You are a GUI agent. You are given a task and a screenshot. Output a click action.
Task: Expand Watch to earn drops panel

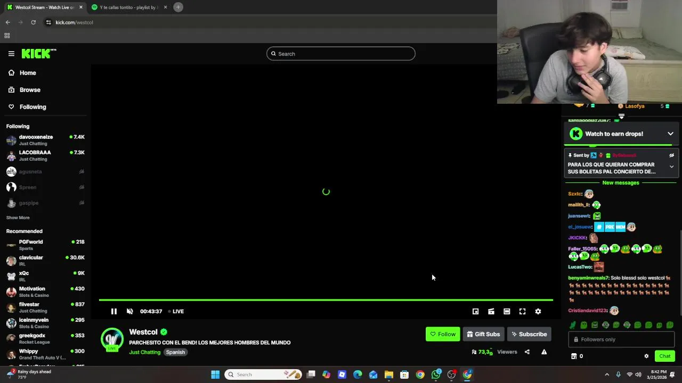click(x=670, y=134)
